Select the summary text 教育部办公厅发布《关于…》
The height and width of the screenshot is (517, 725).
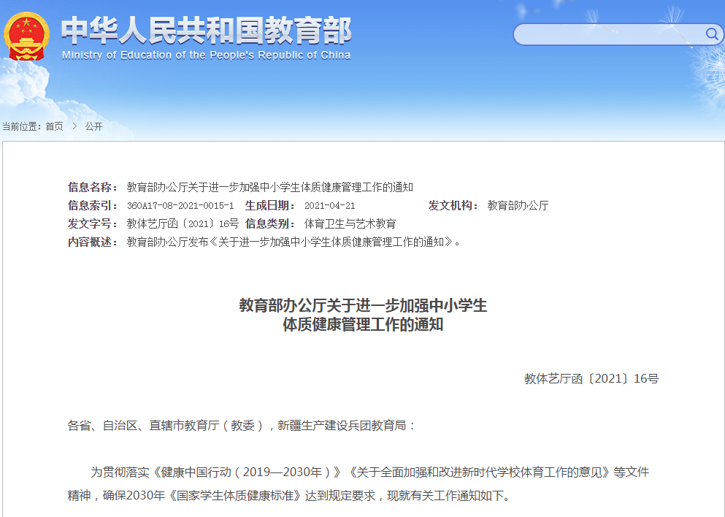pos(294,242)
